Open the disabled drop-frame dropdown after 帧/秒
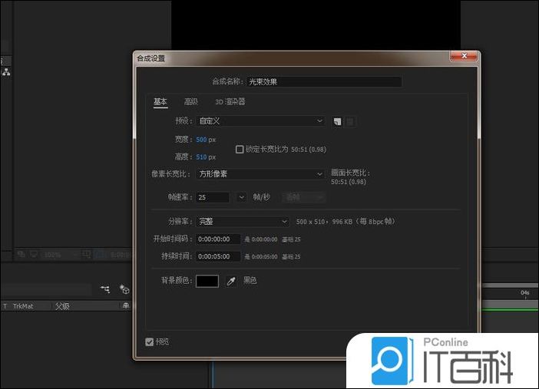The image size is (539, 389). click(x=303, y=197)
